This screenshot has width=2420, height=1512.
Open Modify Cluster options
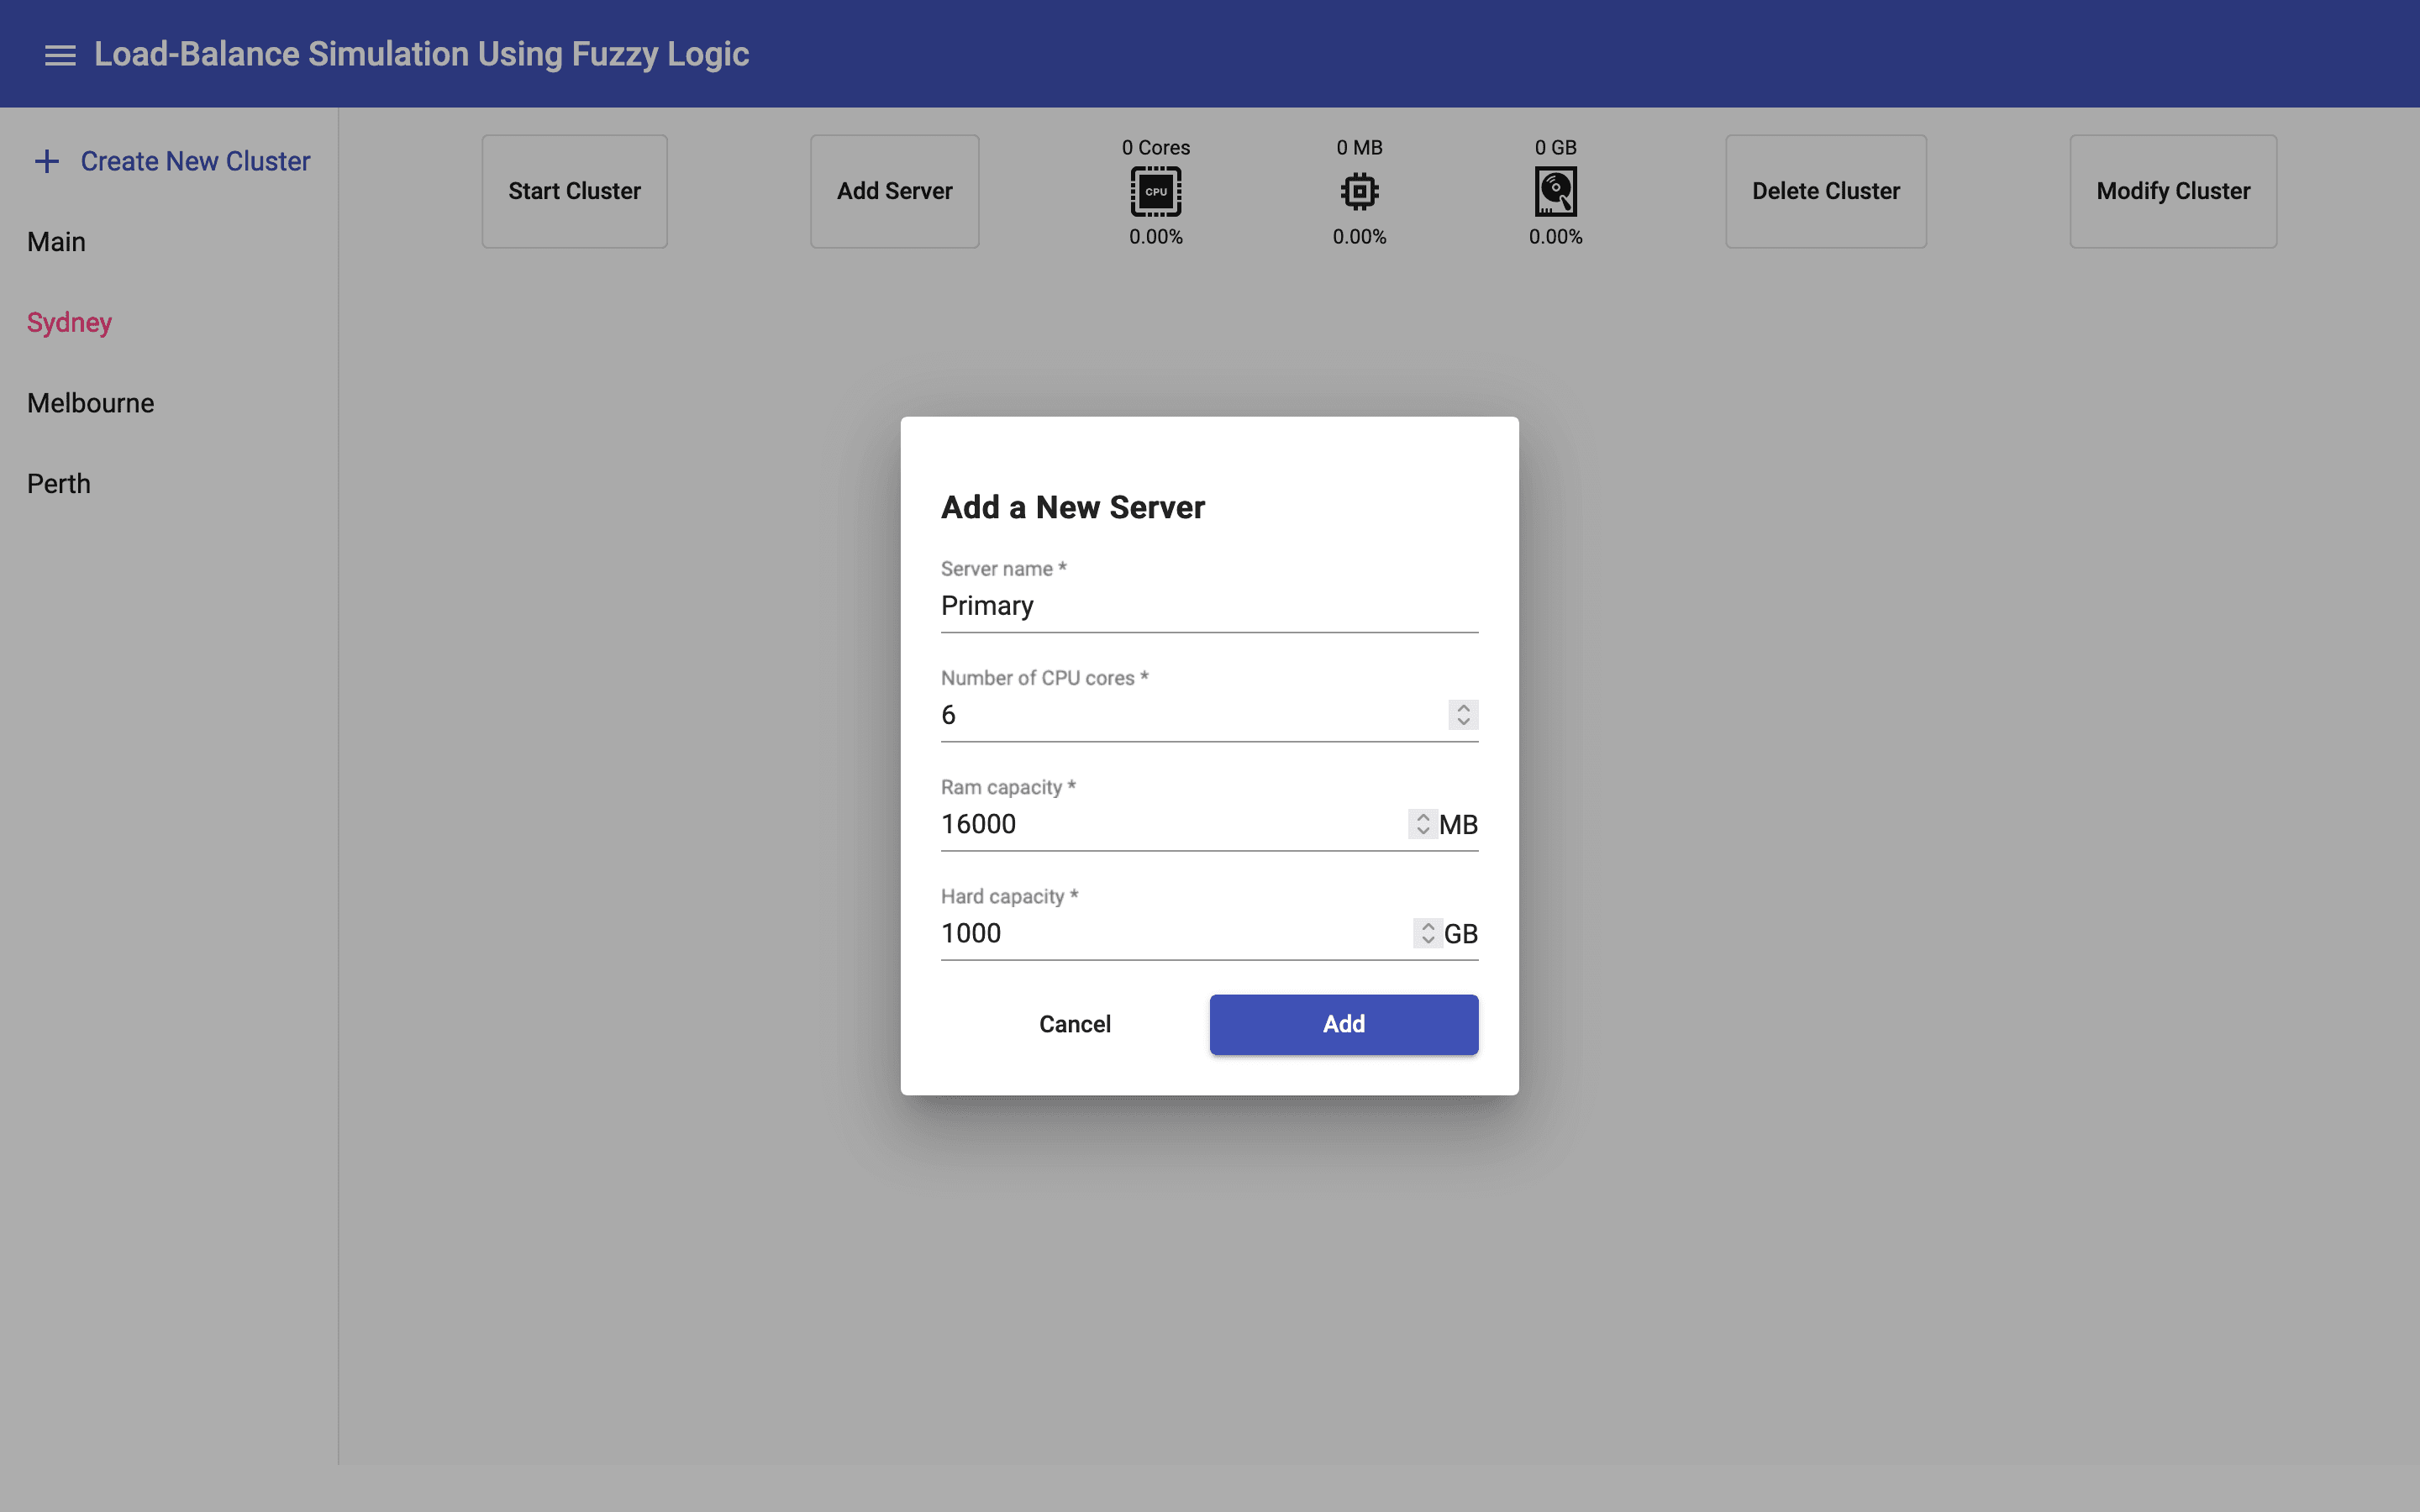tap(2172, 191)
